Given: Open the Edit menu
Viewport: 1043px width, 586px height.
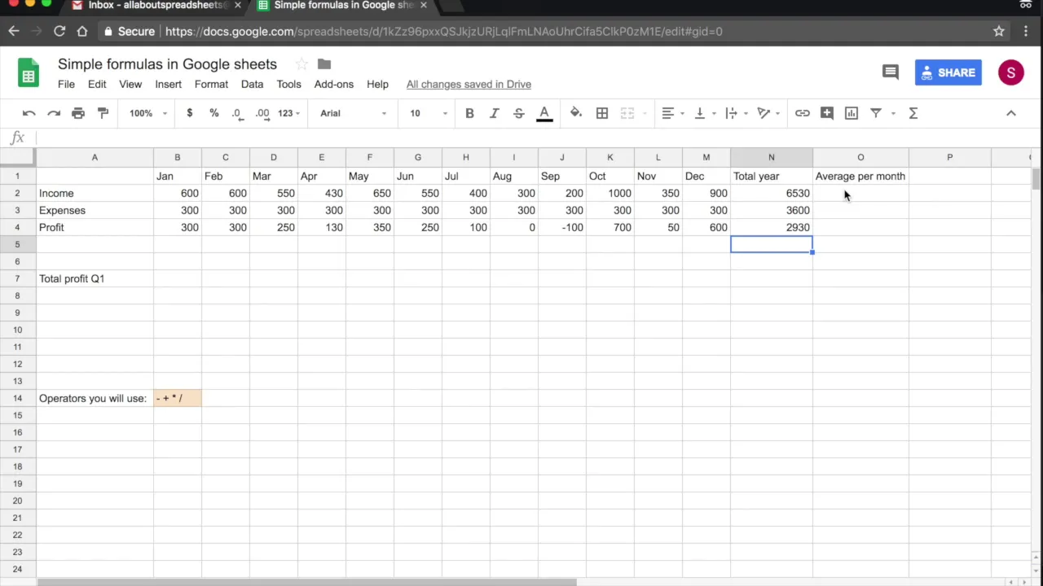Looking at the screenshot, I should tap(97, 84).
